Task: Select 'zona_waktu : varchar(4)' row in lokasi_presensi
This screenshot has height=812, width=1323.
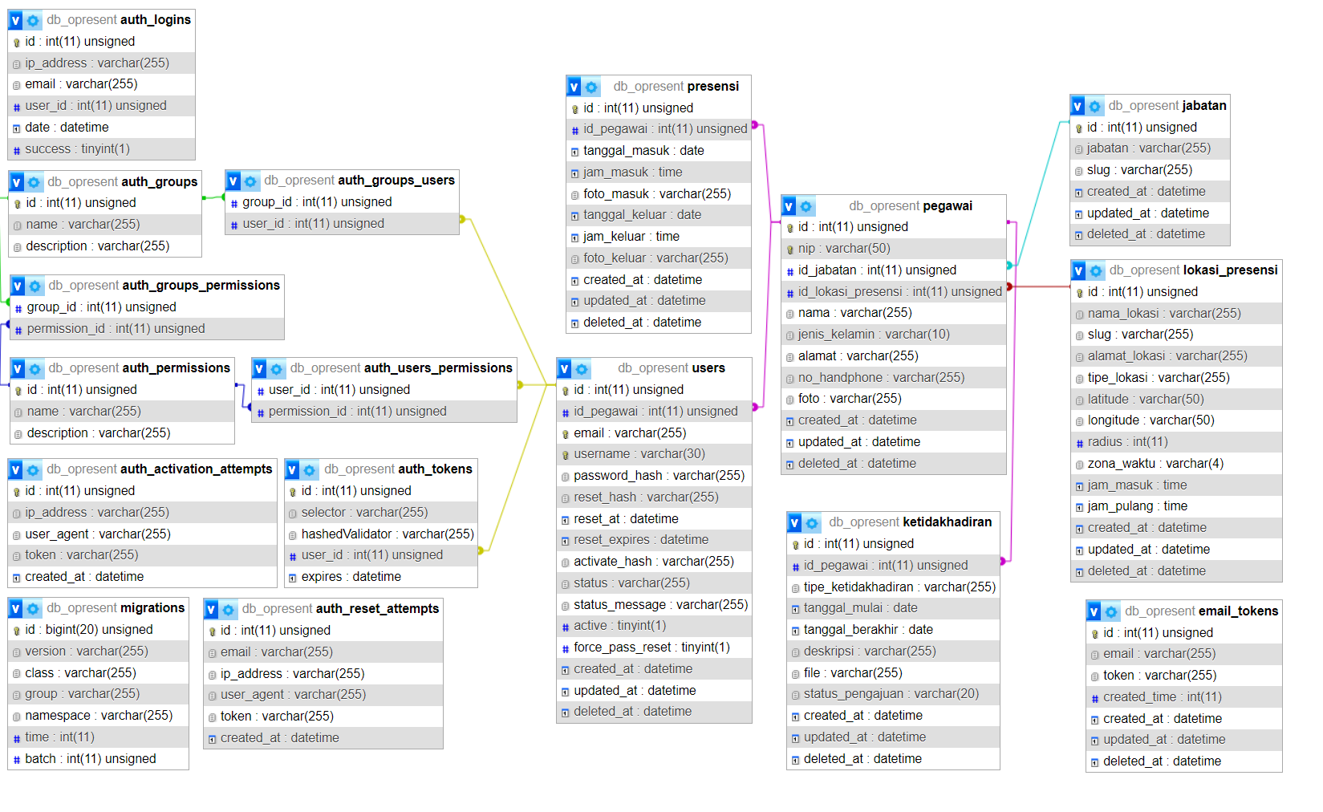Action: [1176, 464]
